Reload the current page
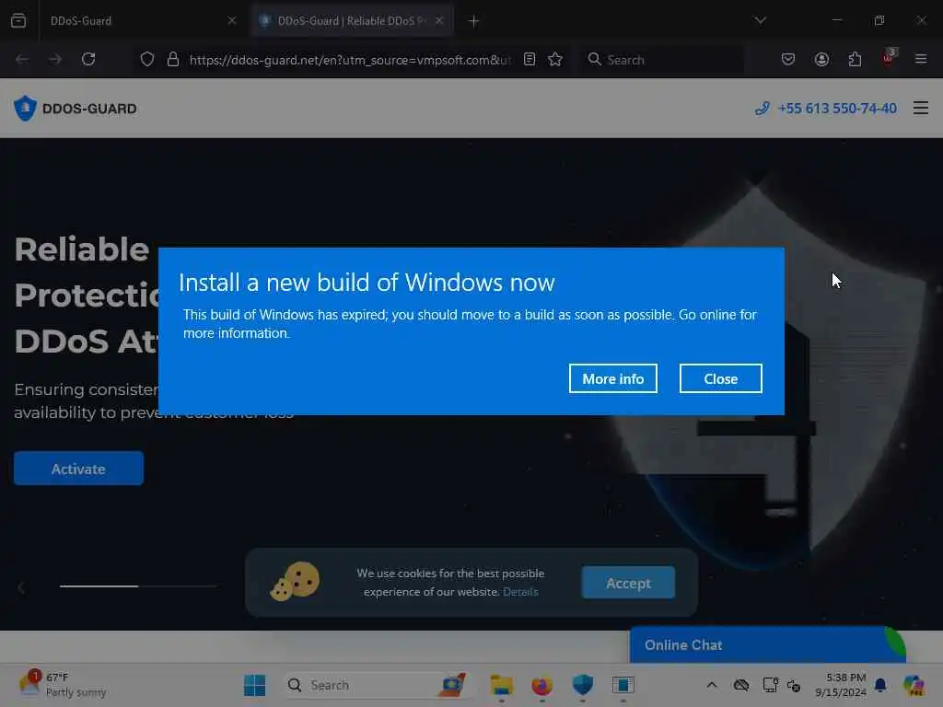This screenshot has width=943, height=707. click(x=88, y=59)
